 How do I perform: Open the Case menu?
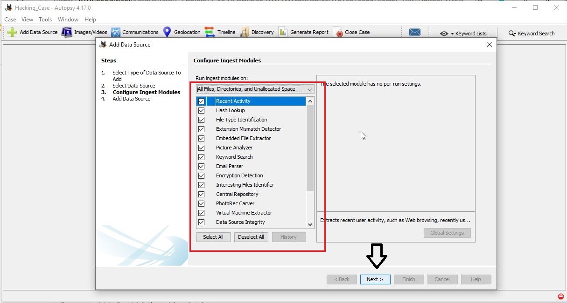[10, 20]
